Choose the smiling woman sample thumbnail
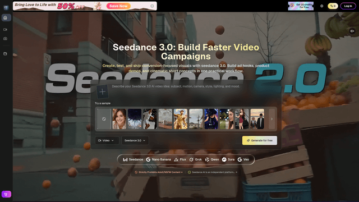 (119, 119)
